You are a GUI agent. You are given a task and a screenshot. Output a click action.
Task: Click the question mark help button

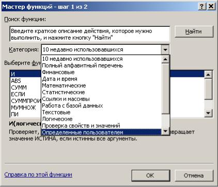coord(202,7)
